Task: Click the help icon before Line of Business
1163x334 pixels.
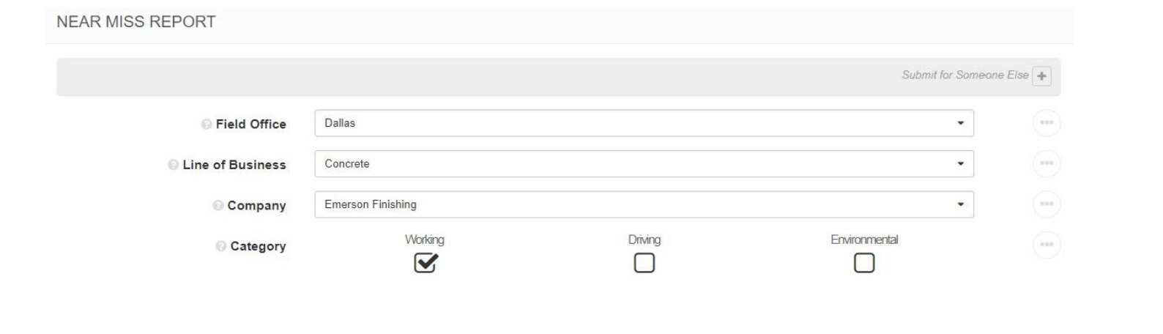Action: [x=173, y=165]
